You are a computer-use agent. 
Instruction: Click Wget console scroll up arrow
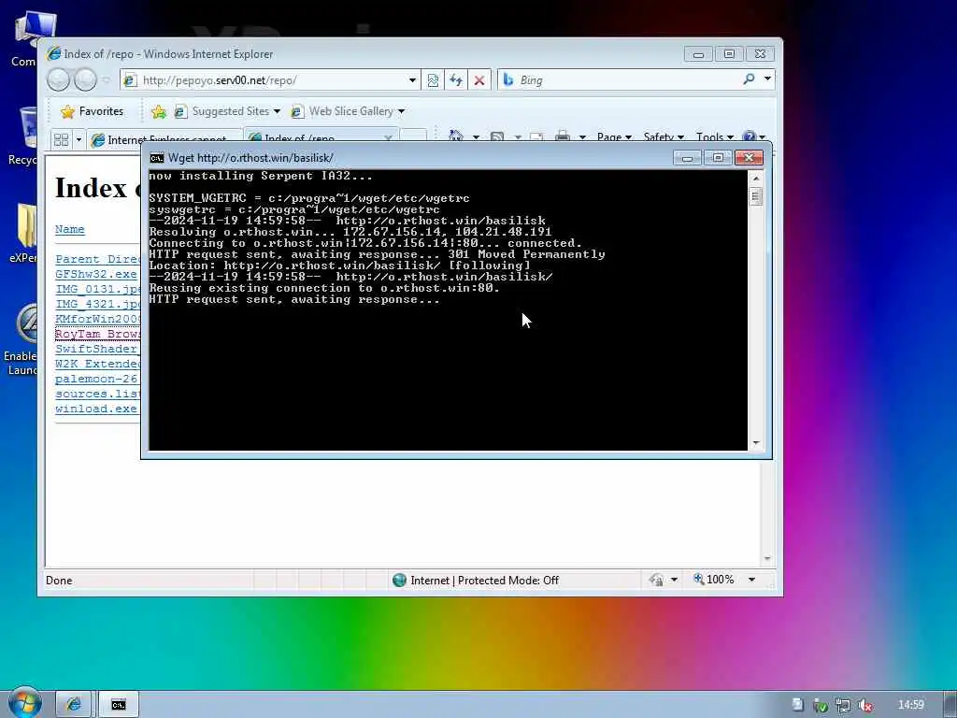[755, 179]
